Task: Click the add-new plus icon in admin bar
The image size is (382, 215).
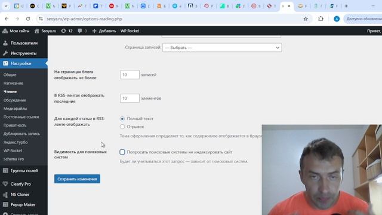Action: (x=94, y=31)
